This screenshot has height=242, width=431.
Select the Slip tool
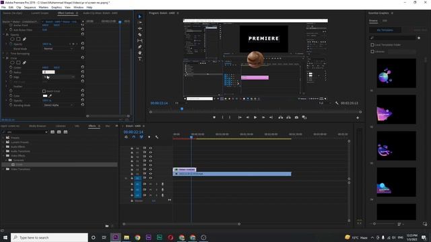pyautogui.click(x=140, y=40)
